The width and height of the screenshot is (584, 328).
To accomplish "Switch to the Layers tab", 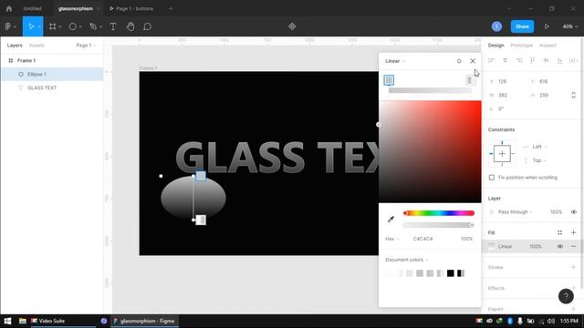I will click(x=15, y=46).
